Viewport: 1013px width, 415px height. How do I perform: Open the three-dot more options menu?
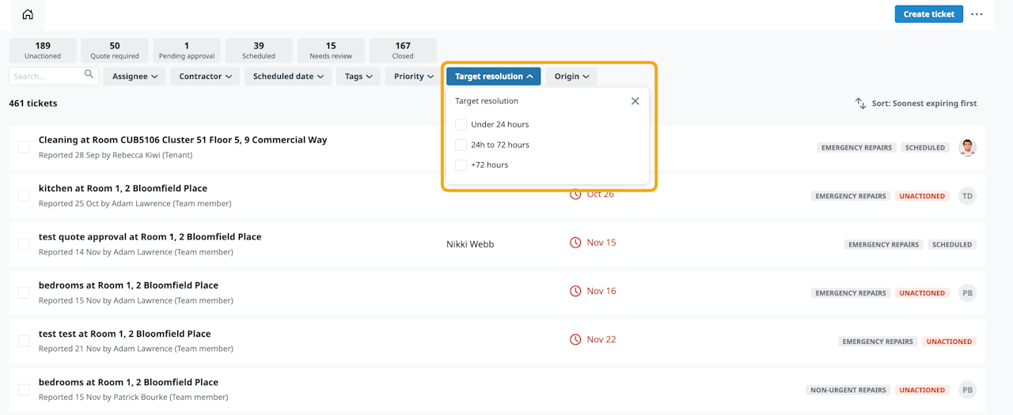(977, 14)
